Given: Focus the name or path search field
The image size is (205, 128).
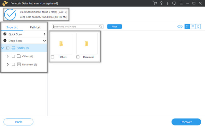Looking at the screenshot, I should 78,27.
